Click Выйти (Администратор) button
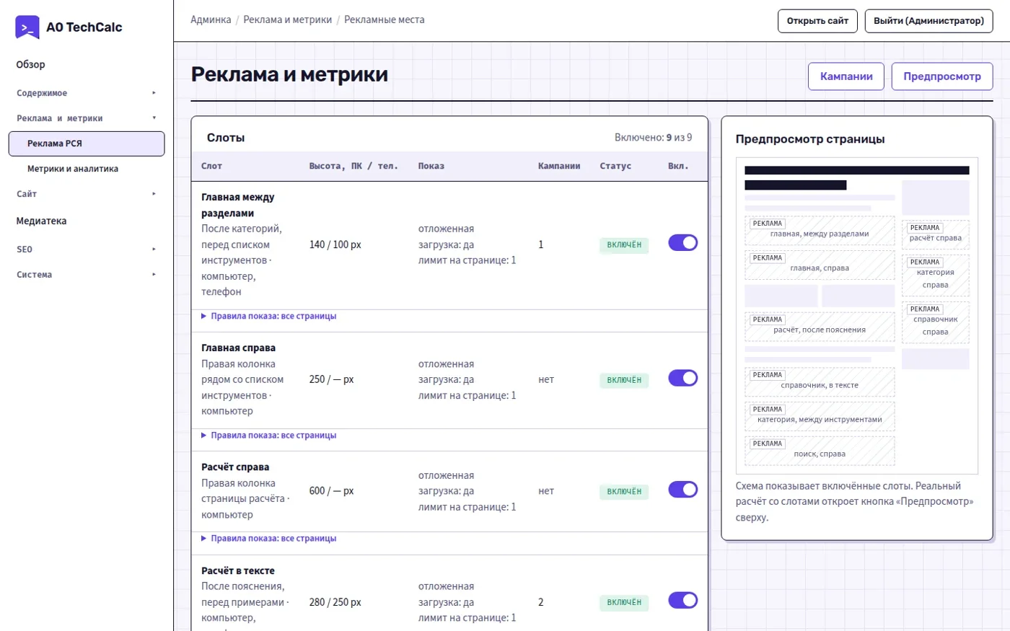 (928, 21)
